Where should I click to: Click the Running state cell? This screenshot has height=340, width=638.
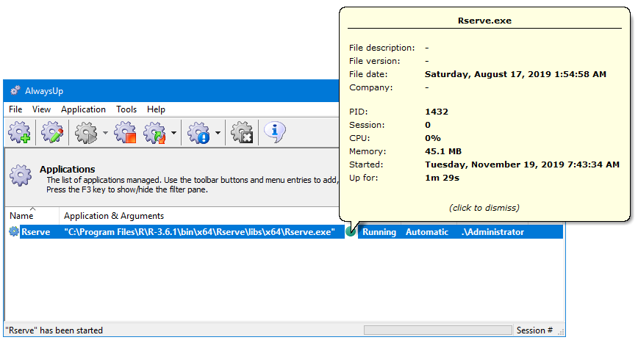379,232
